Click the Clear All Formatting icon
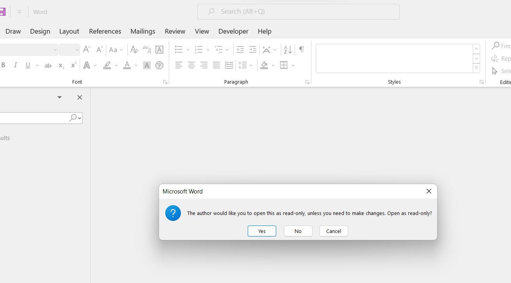 [x=134, y=50]
